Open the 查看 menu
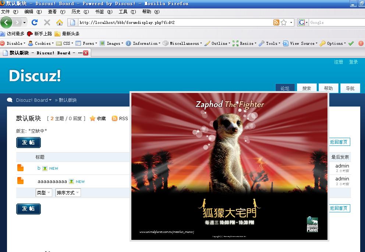This screenshot has width=365, height=252. [x=57, y=12]
